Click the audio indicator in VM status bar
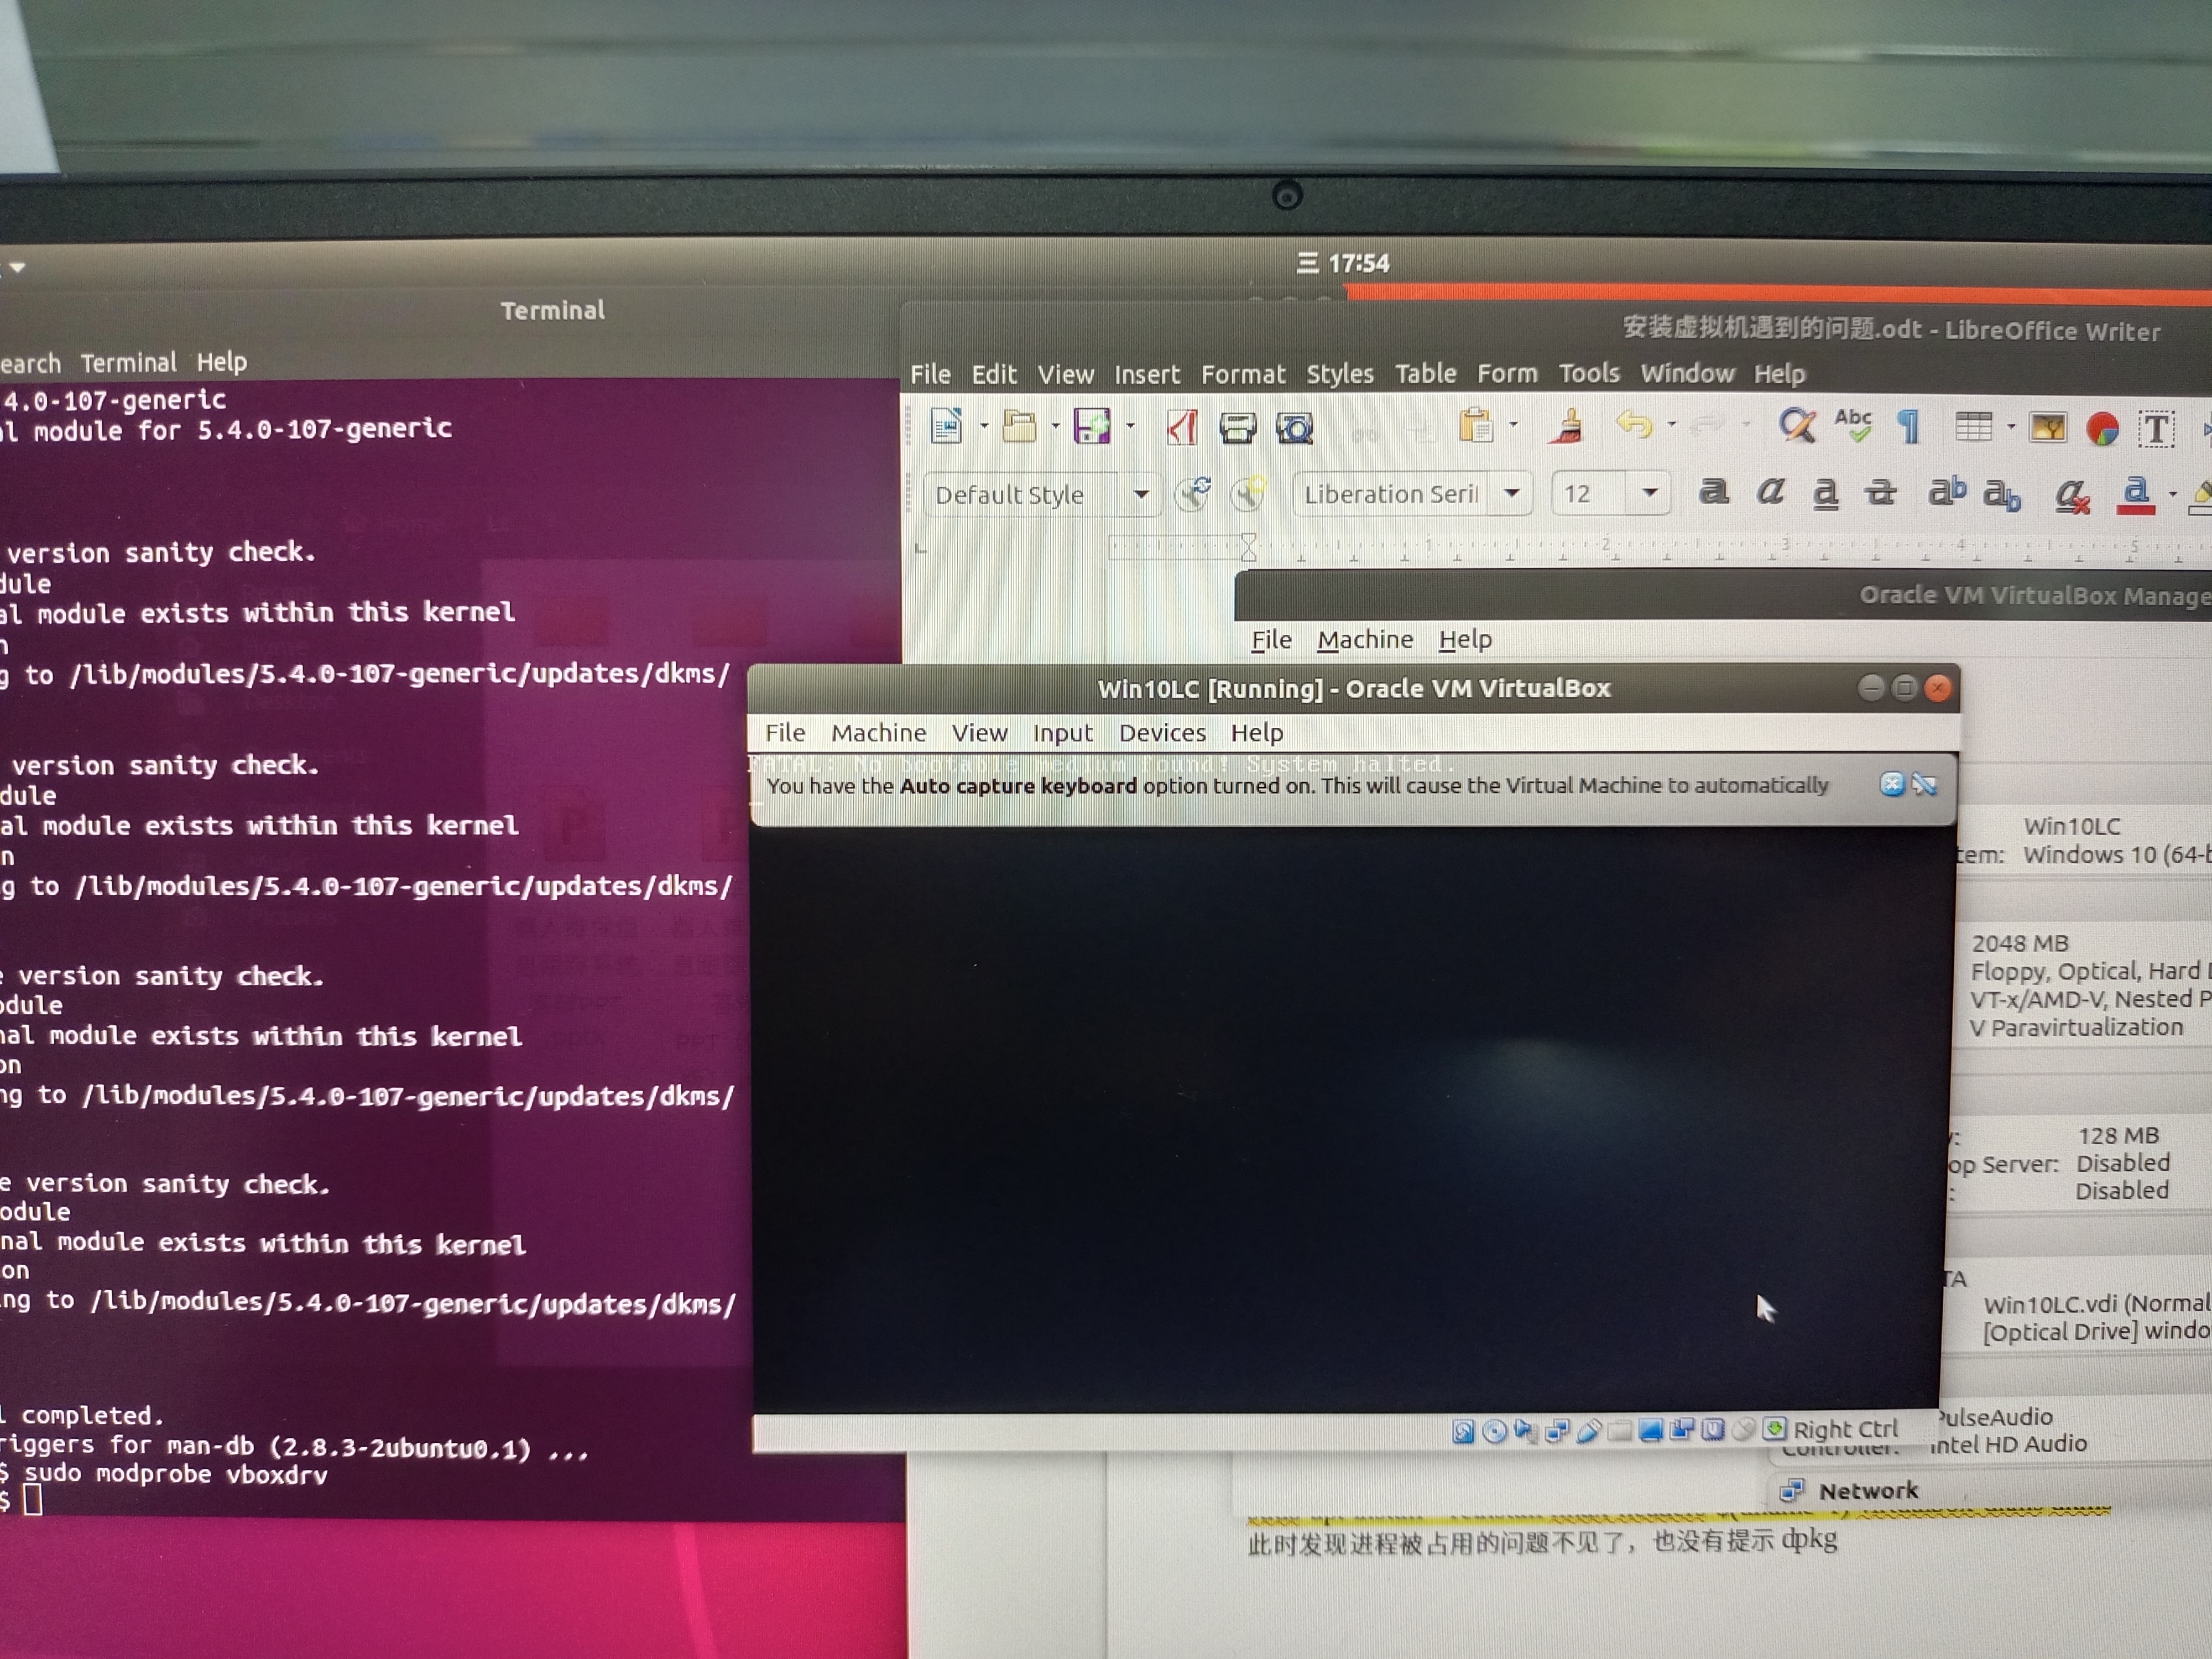 pyautogui.click(x=1526, y=1431)
